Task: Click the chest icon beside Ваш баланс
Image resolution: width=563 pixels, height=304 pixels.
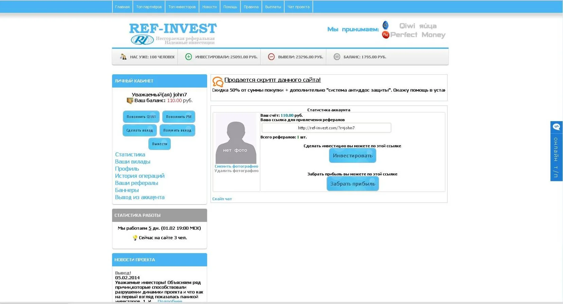Action: (130, 100)
